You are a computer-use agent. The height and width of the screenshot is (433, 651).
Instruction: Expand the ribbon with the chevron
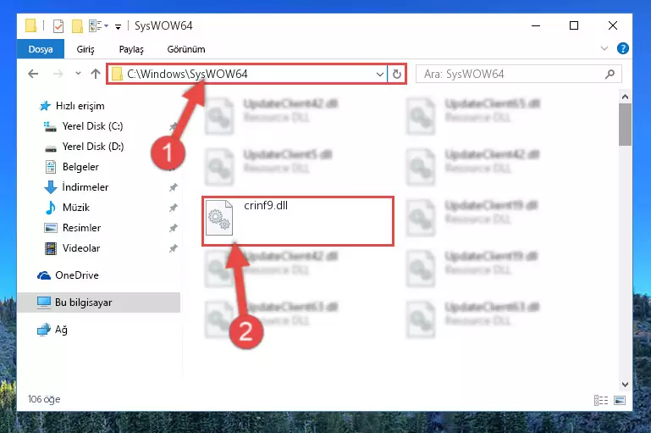[604, 48]
